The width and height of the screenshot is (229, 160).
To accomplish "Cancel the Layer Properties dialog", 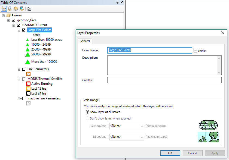I will point(193,153).
